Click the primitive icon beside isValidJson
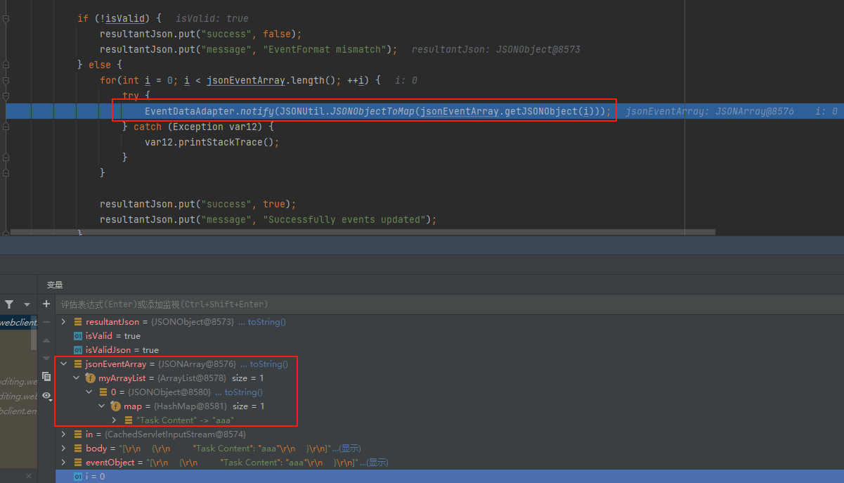 (78, 350)
